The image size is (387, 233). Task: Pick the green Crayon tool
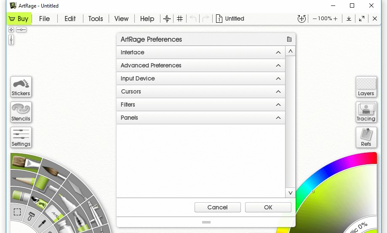[x=21, y=196]
